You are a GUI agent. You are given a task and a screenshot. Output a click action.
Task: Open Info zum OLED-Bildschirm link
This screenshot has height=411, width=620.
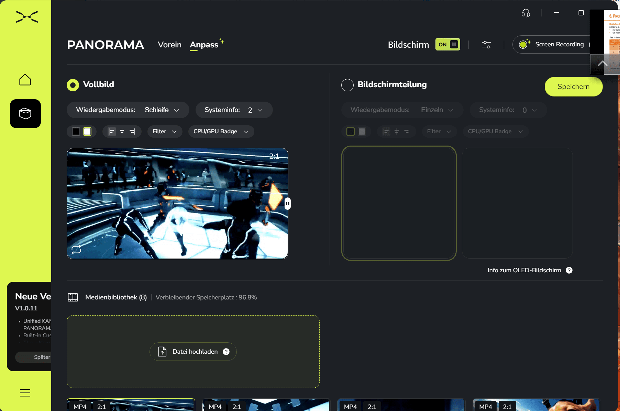coord(524,270)
